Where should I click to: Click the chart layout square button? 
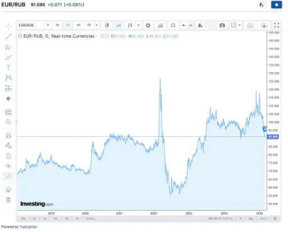[x=233, y=25]
